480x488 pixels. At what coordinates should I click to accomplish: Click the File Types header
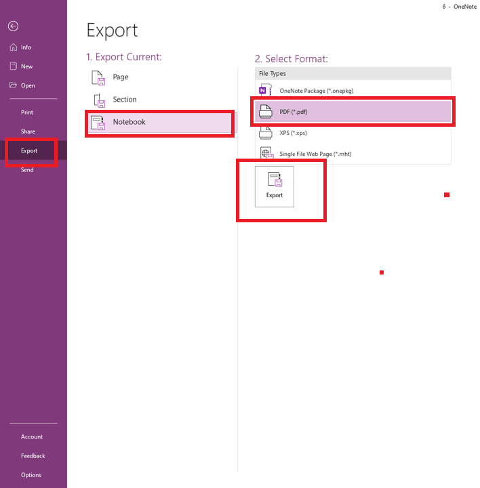coord(353,73)
